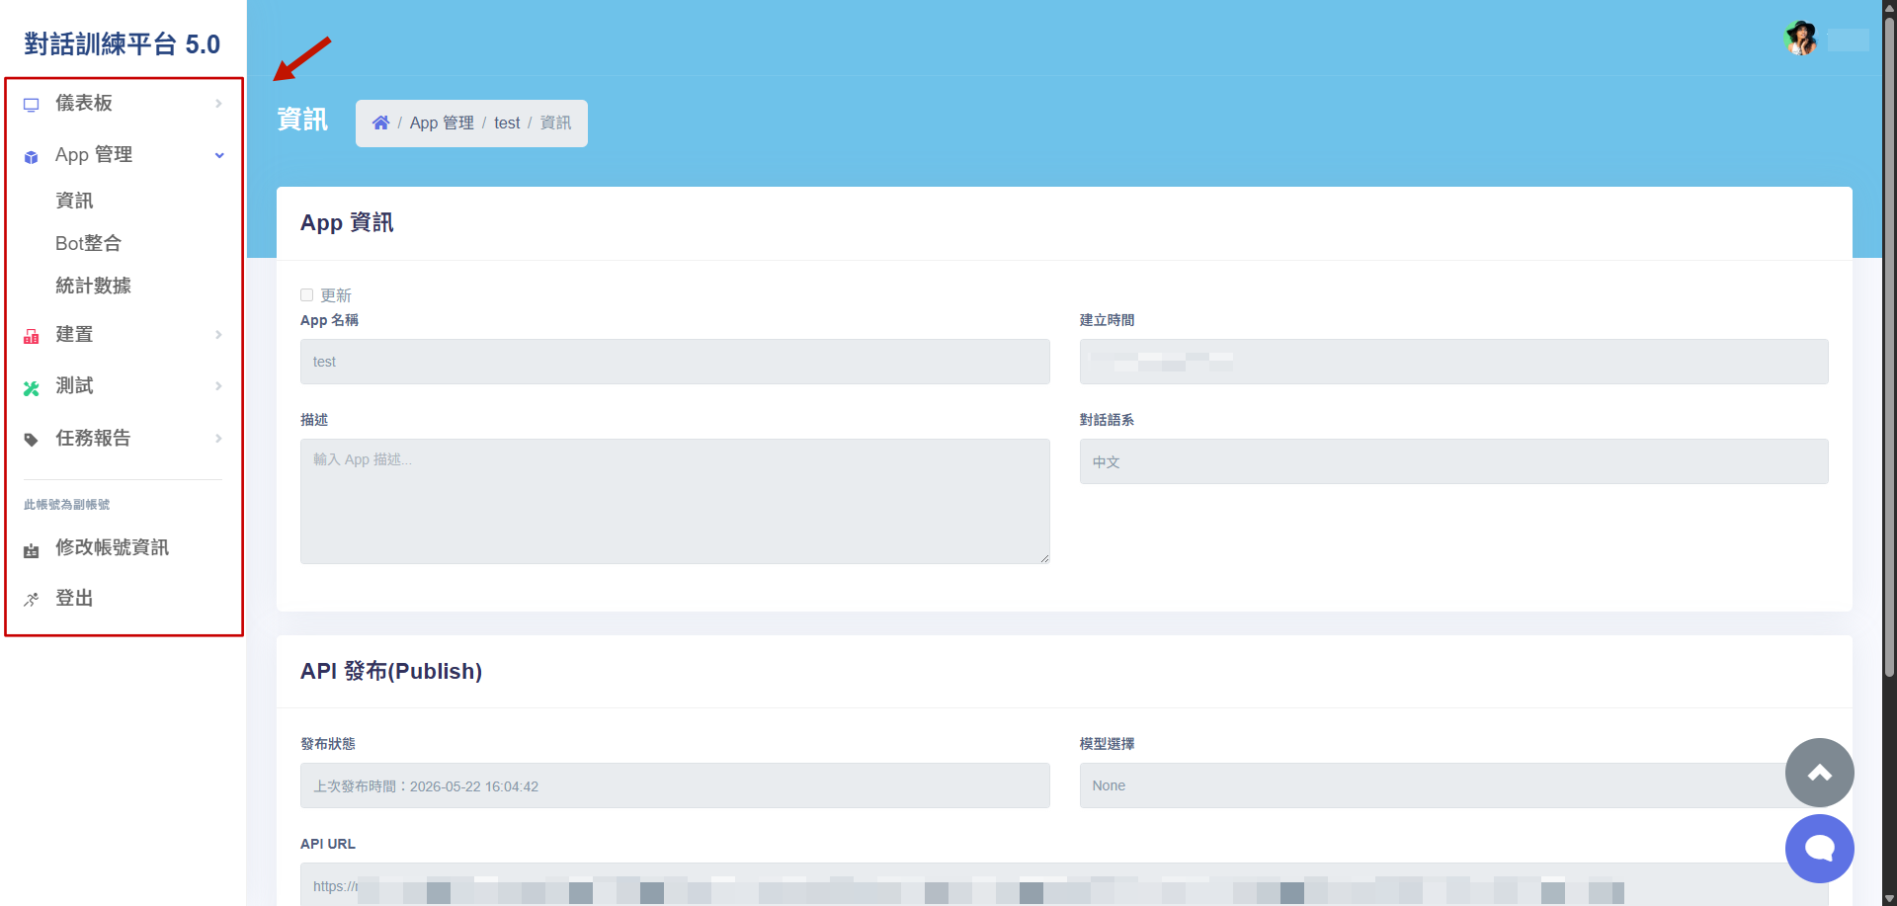Screen dimensions: 1897x906
Task: Collapse the App 管理 chevron
Action: point(219,155)
